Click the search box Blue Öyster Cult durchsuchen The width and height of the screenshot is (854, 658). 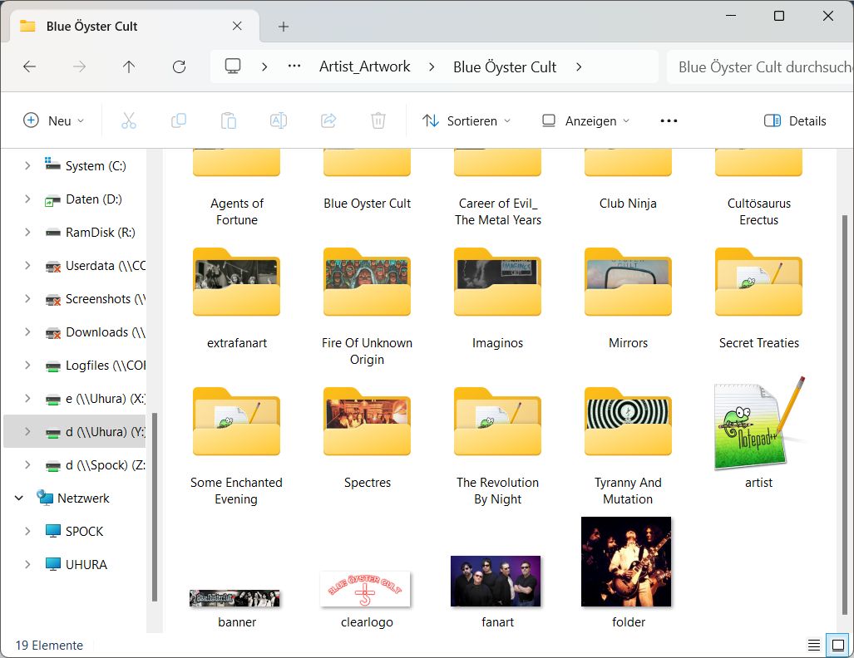pos(760,66)
